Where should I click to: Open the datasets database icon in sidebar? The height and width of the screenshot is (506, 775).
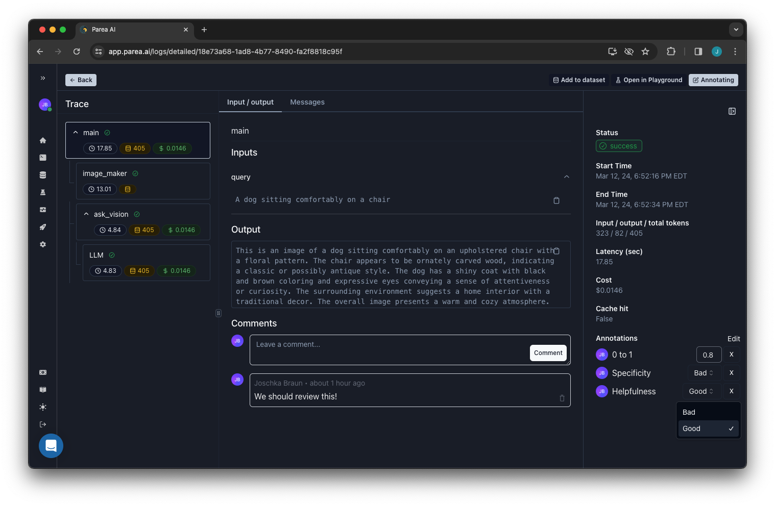click(43, 175)
